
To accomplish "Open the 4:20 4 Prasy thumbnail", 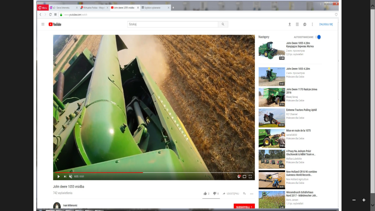I will click(x=272, y=159).
